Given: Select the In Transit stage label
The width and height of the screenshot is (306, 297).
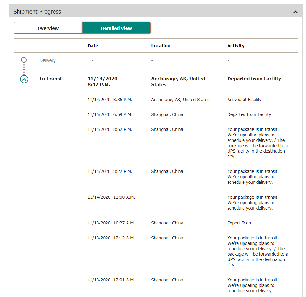Looking at the screenshot, I should tap(51, 79).
